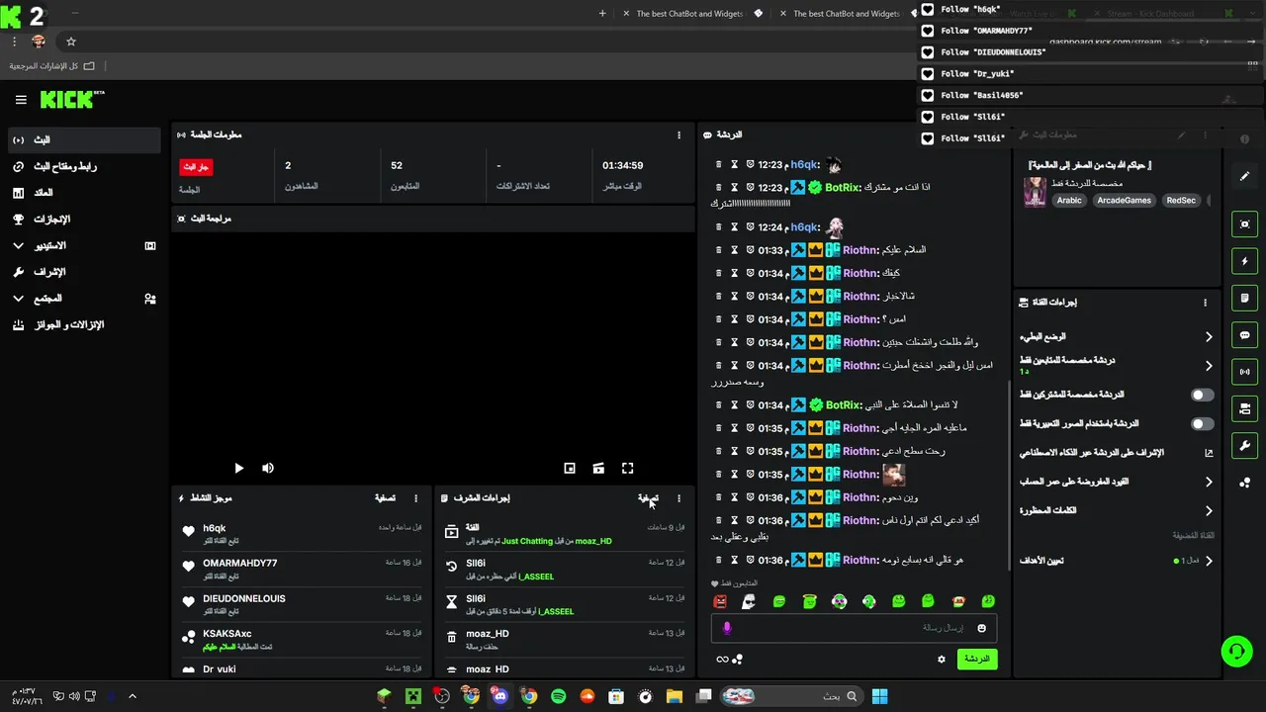Open Revenue sidebar item
Screen dimensions: 1266x712
(x=82, y=193)
